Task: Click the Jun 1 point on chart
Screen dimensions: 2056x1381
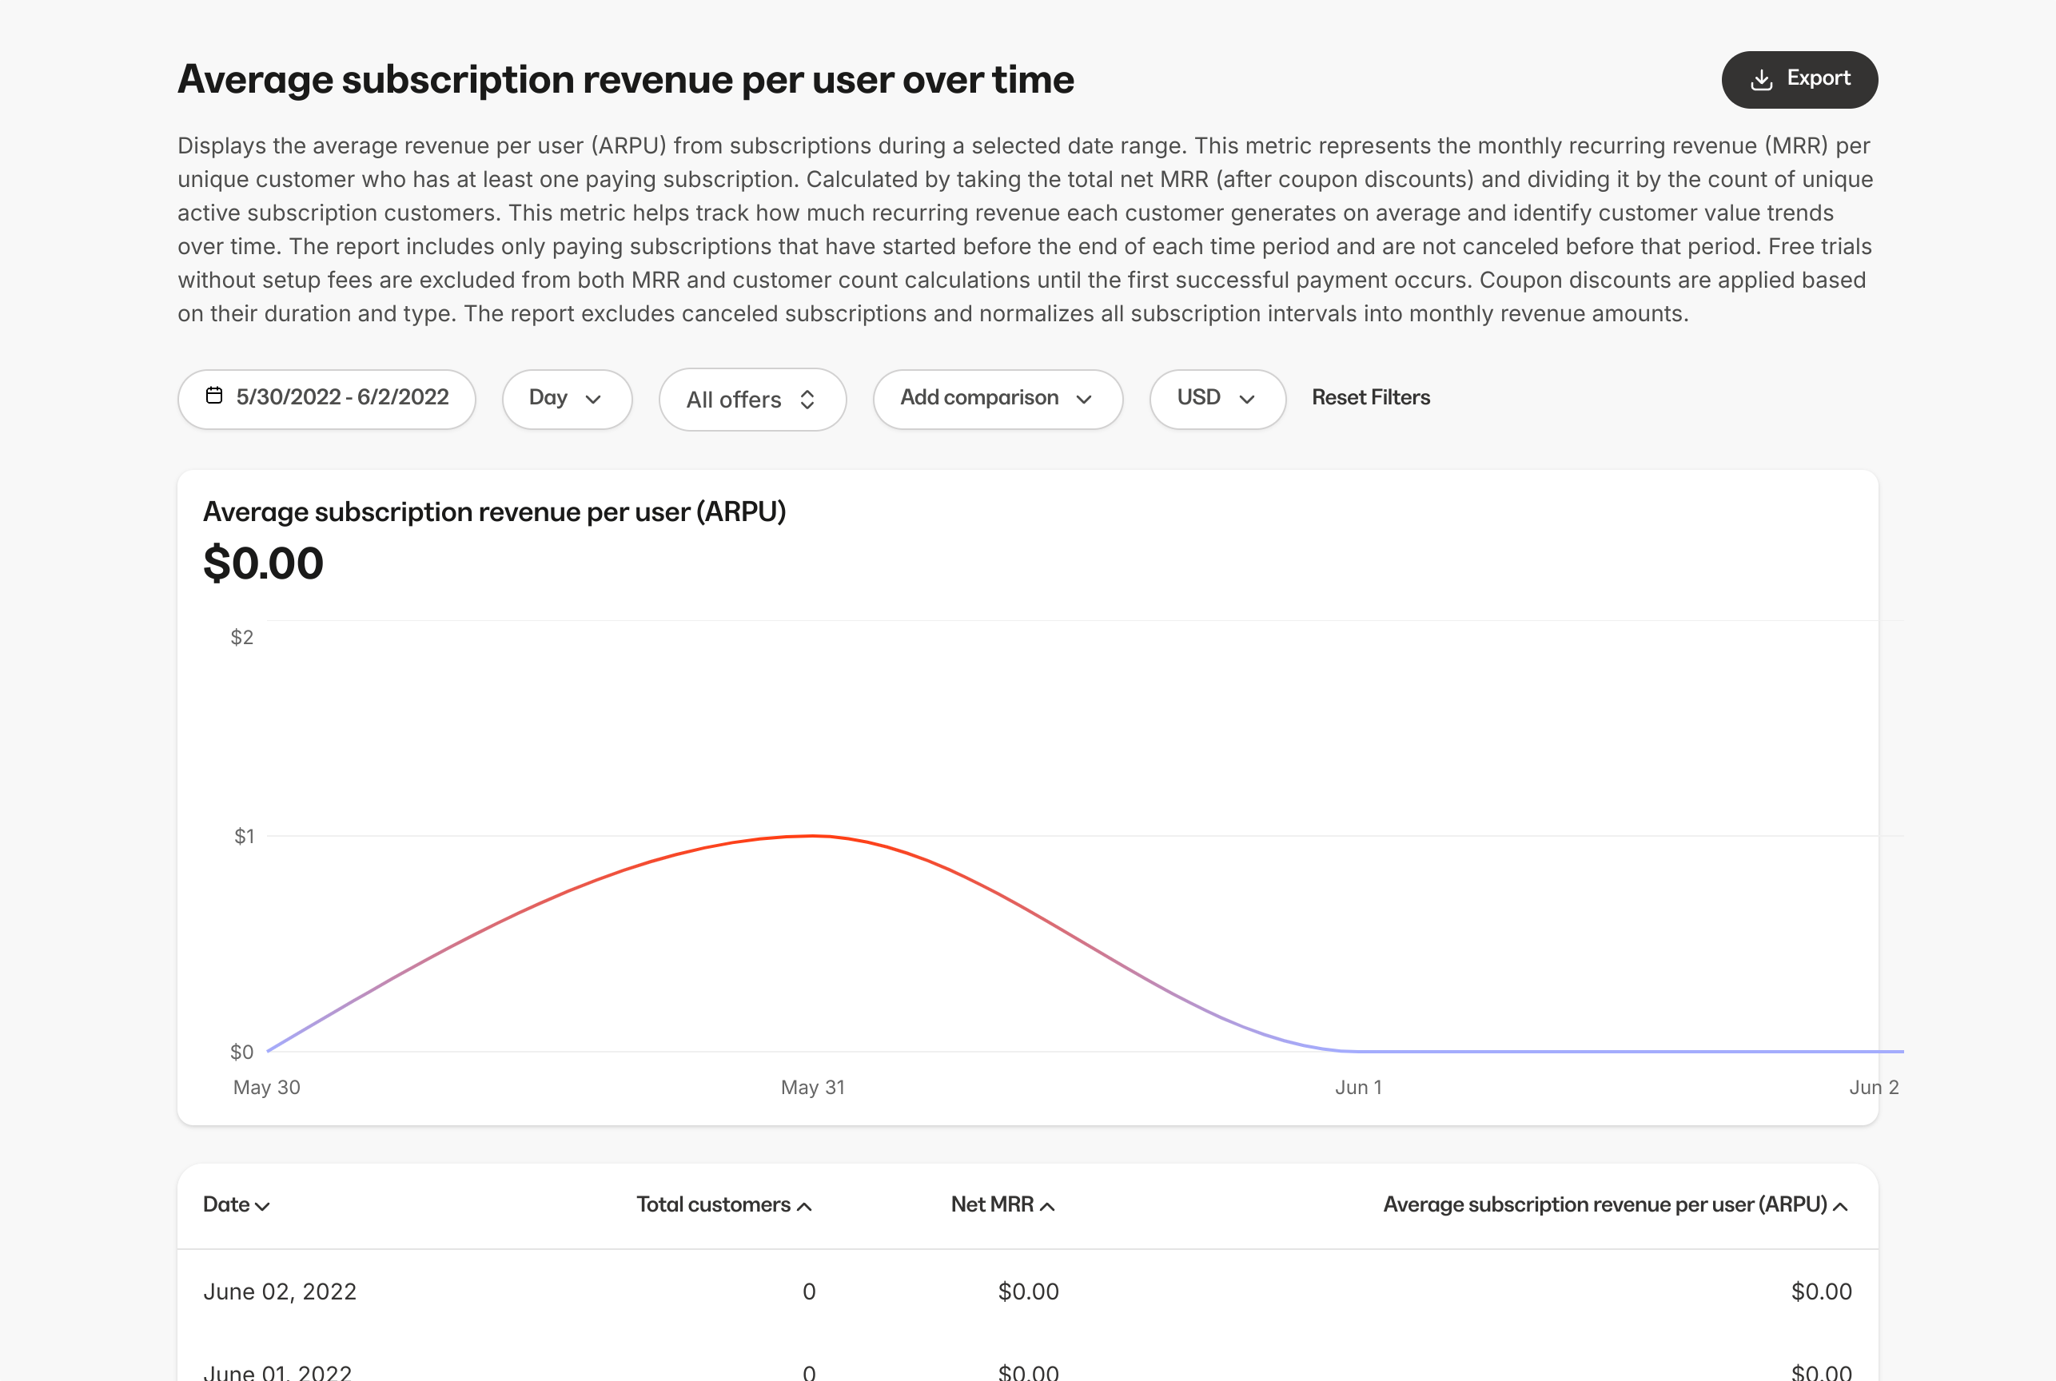Action: point(1358,1051)
